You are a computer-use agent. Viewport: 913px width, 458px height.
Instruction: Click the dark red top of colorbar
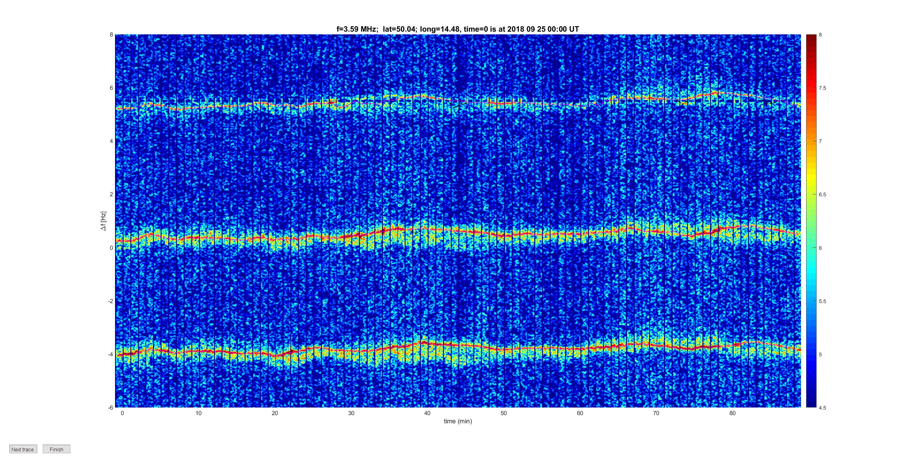click(811, 37)
